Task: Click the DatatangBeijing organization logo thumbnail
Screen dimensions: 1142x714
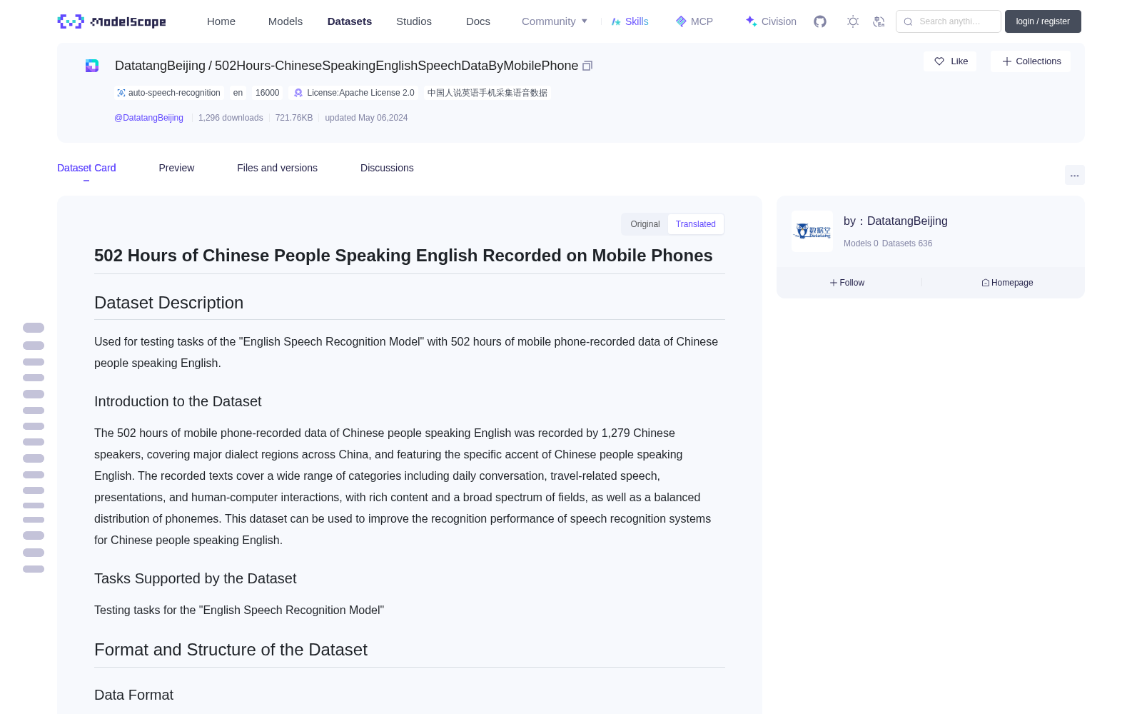Action: click(812, 231)
